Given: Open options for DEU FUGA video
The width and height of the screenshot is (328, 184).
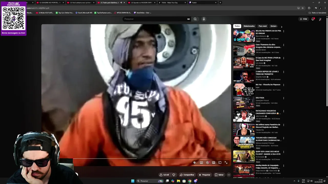Looking at the screenshot, I should click(283, 98).
